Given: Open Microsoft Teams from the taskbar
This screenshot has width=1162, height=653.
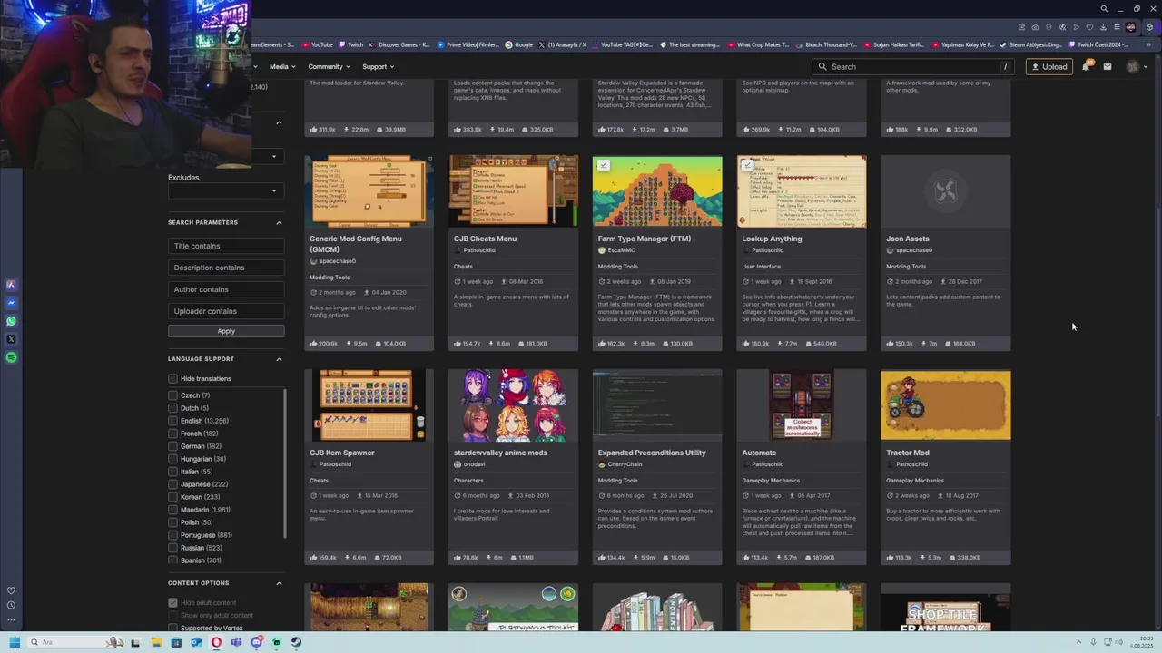Looking at the screenshot, I should pos(236,642).
